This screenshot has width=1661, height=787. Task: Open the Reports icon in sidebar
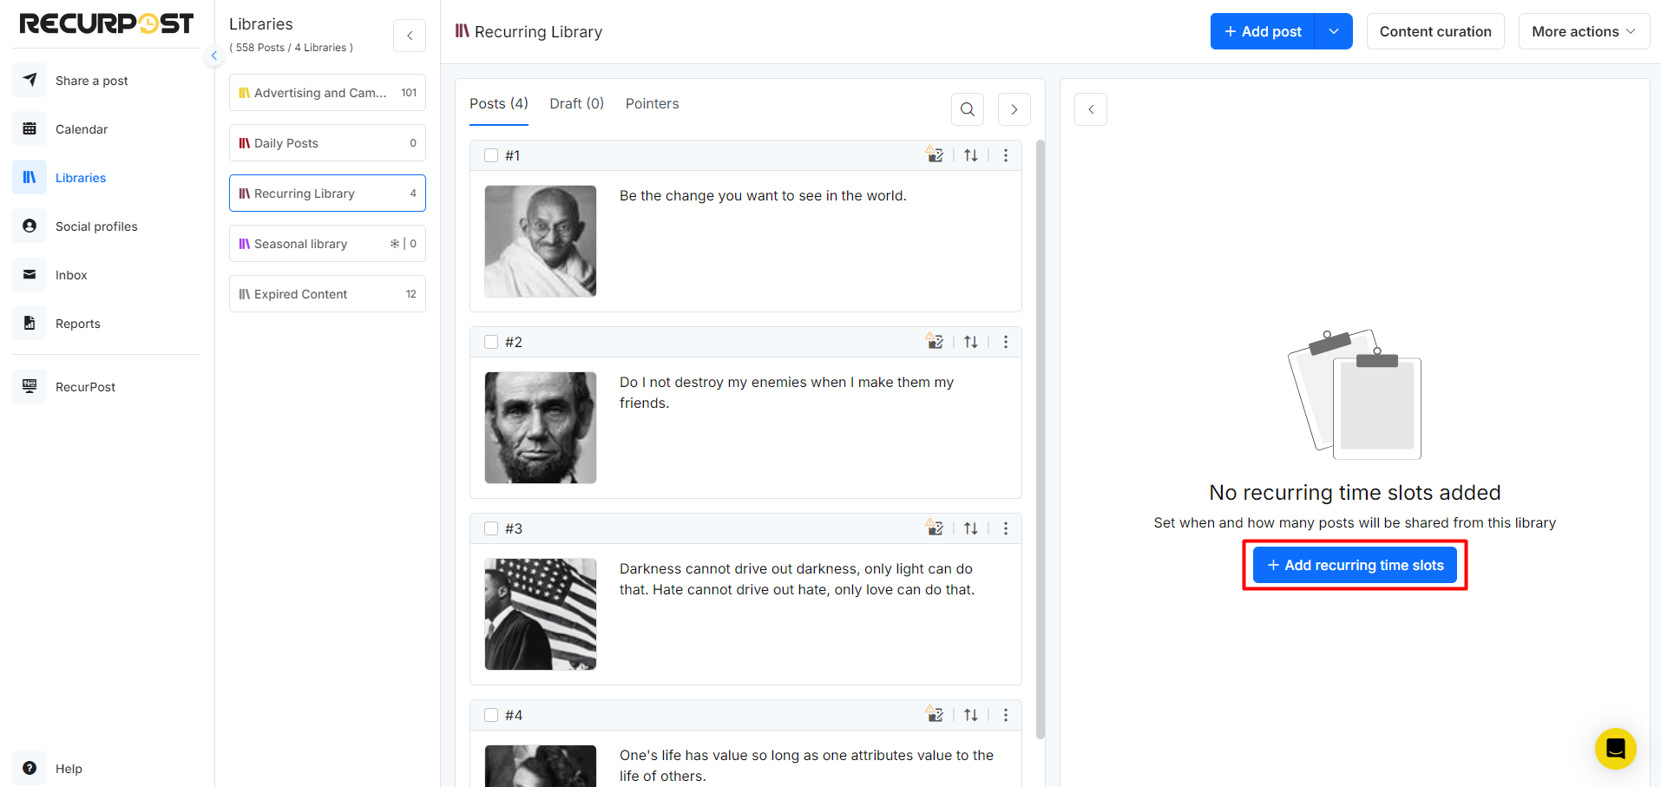(30, 323)
